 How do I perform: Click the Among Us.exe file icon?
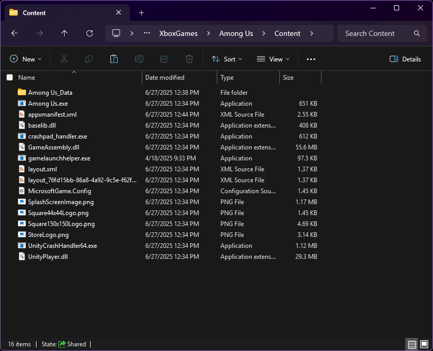[22, 104]
